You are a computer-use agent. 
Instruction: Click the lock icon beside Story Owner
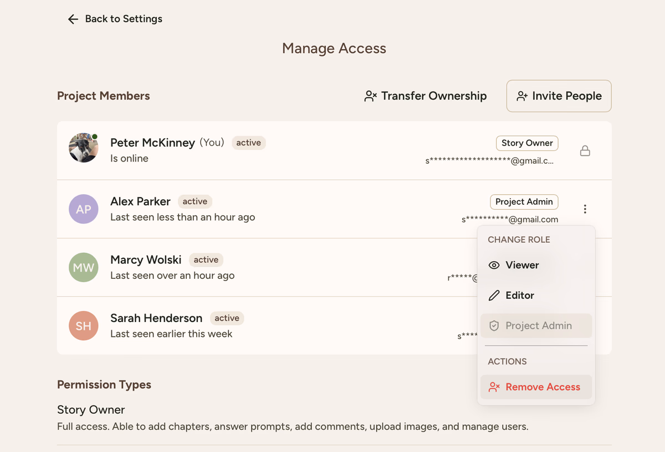point(585,150)
